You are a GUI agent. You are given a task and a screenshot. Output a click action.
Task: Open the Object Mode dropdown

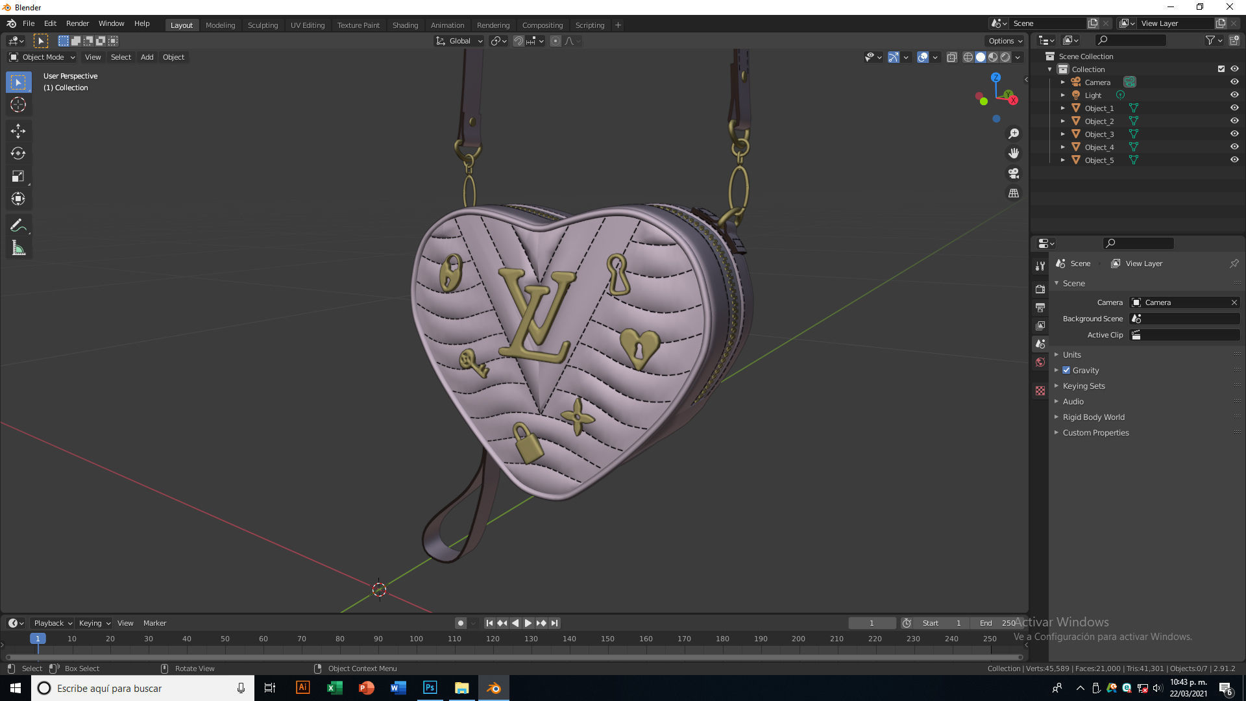pos(42,57)
